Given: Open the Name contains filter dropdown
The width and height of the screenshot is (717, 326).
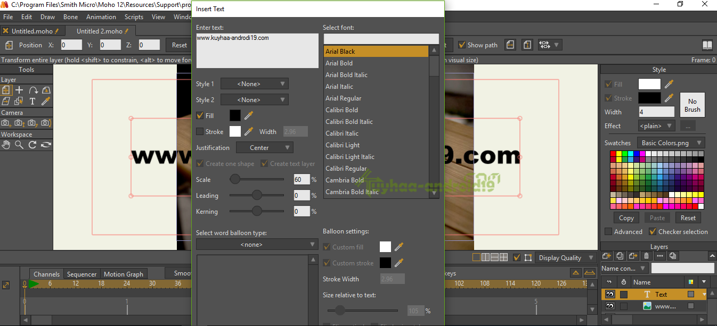Looking at the screenshot, I should coord(624,269).
